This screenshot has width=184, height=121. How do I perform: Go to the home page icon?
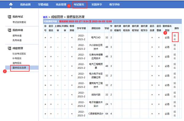click(11, 4)
